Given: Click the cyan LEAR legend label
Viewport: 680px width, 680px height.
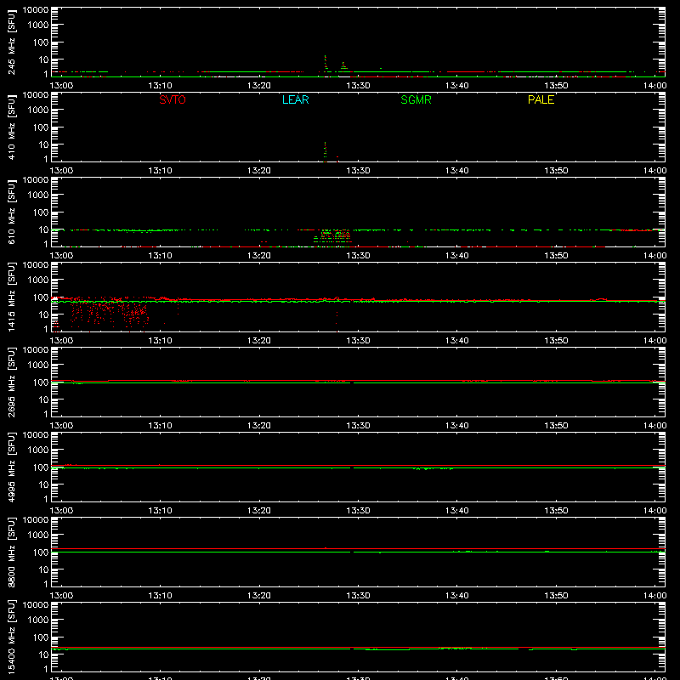Looking at the screenshot, I should point(295,99).
